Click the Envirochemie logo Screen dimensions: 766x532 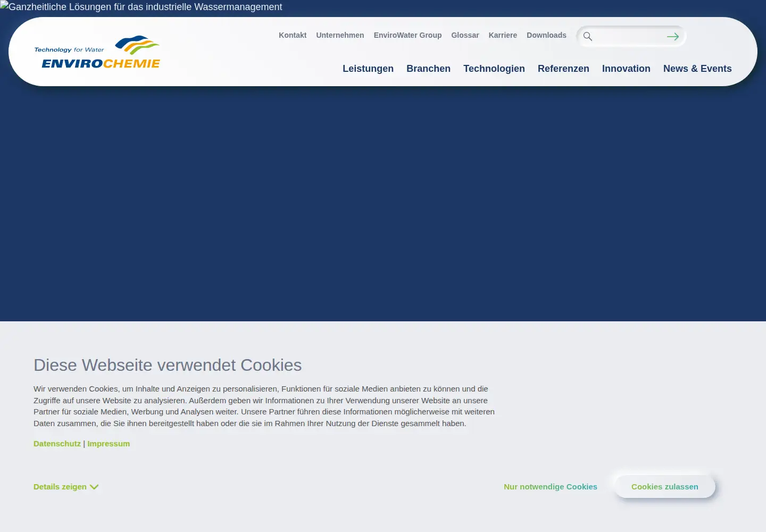point(97,52)
